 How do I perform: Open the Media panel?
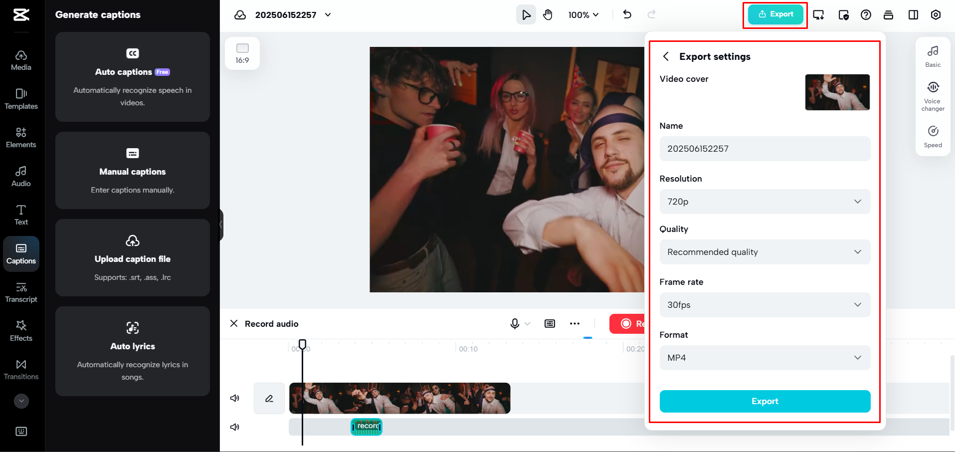click(x=21, y=61)
